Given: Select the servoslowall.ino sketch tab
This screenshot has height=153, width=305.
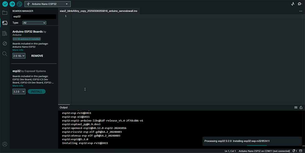Looking at the screenshot, I should pos(98,11).
